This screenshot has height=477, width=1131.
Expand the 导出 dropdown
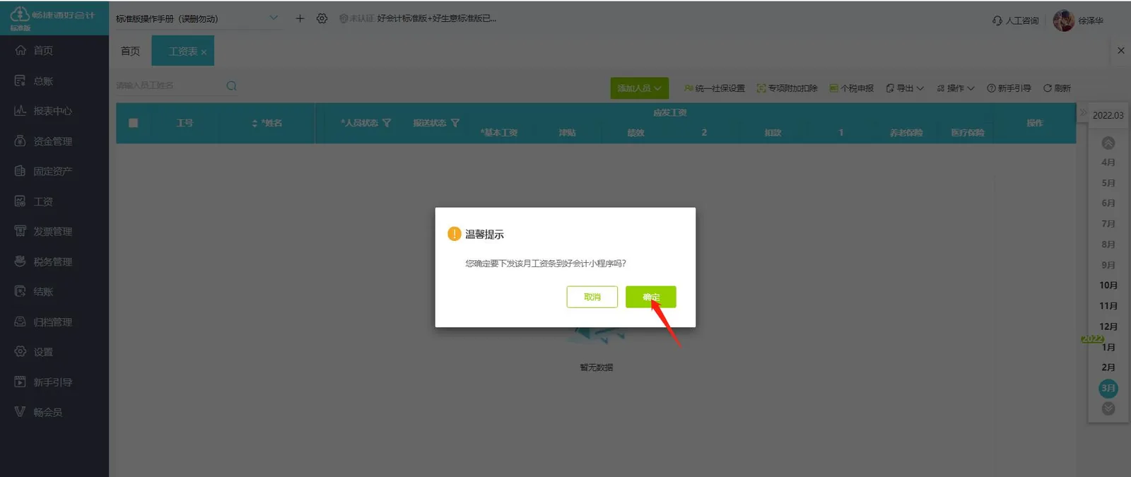point(905,88)
